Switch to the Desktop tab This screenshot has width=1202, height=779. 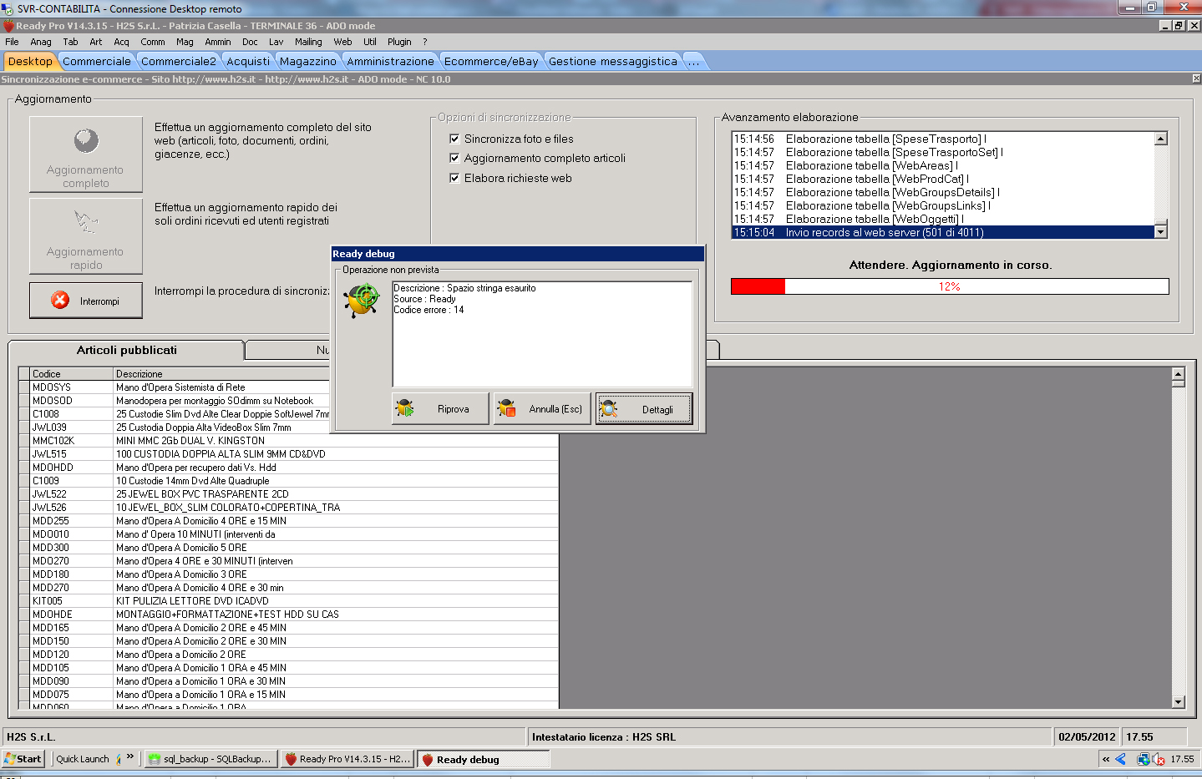click(30, 61)
